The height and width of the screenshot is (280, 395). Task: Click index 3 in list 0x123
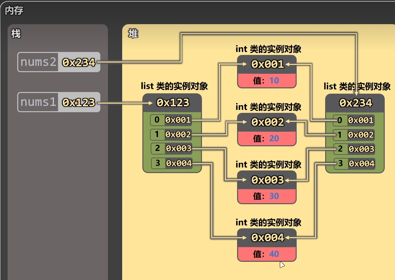click(158, 163)
